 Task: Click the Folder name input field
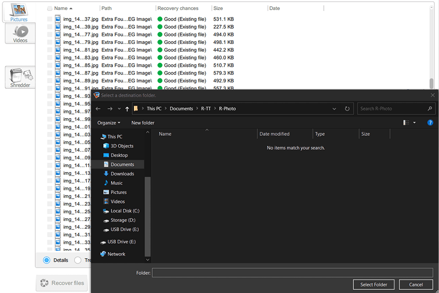coord(292,272)
